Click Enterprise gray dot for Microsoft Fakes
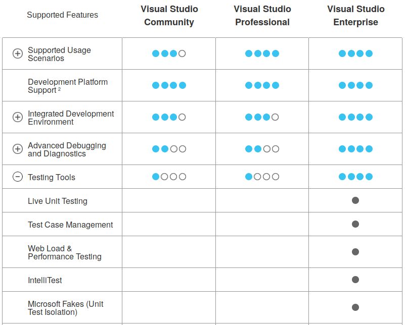 [355, 307]
